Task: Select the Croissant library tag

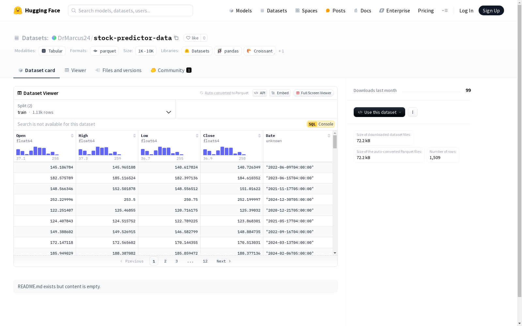Action: click(260, 51)
